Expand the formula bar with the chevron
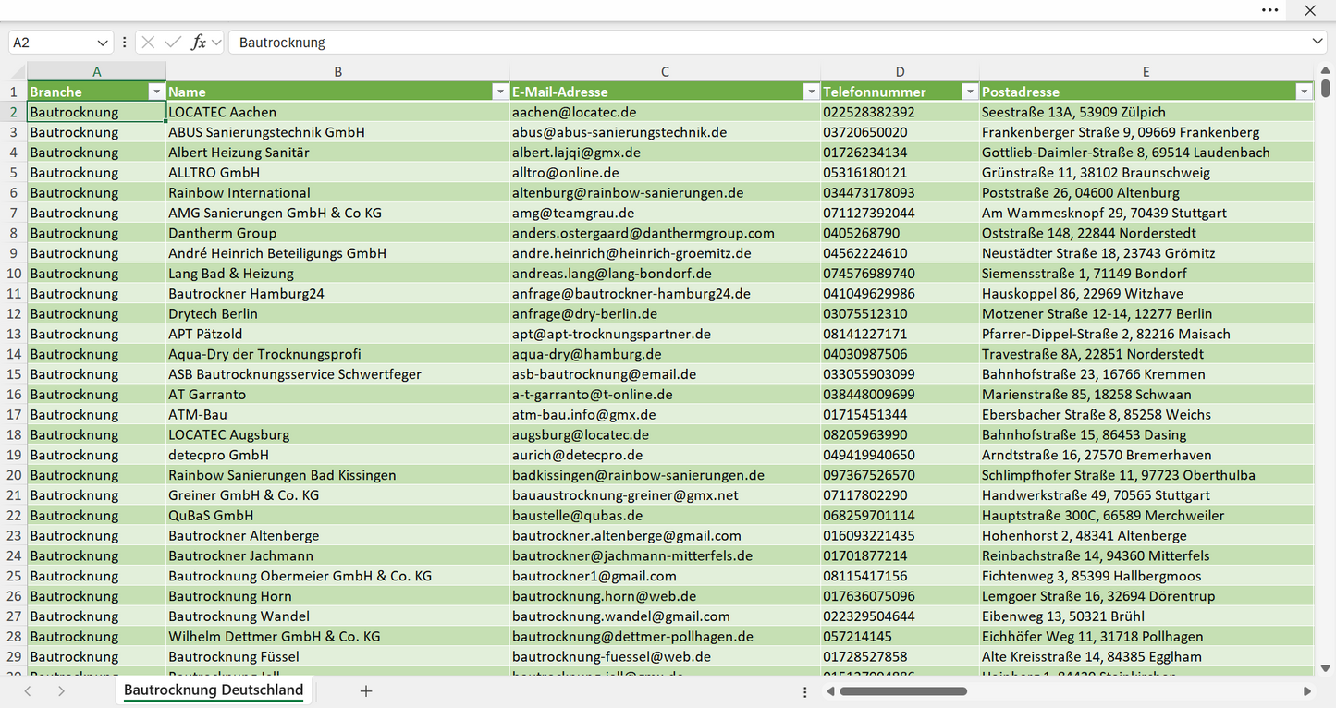 pyautogui.click(x=1318, y=43)
